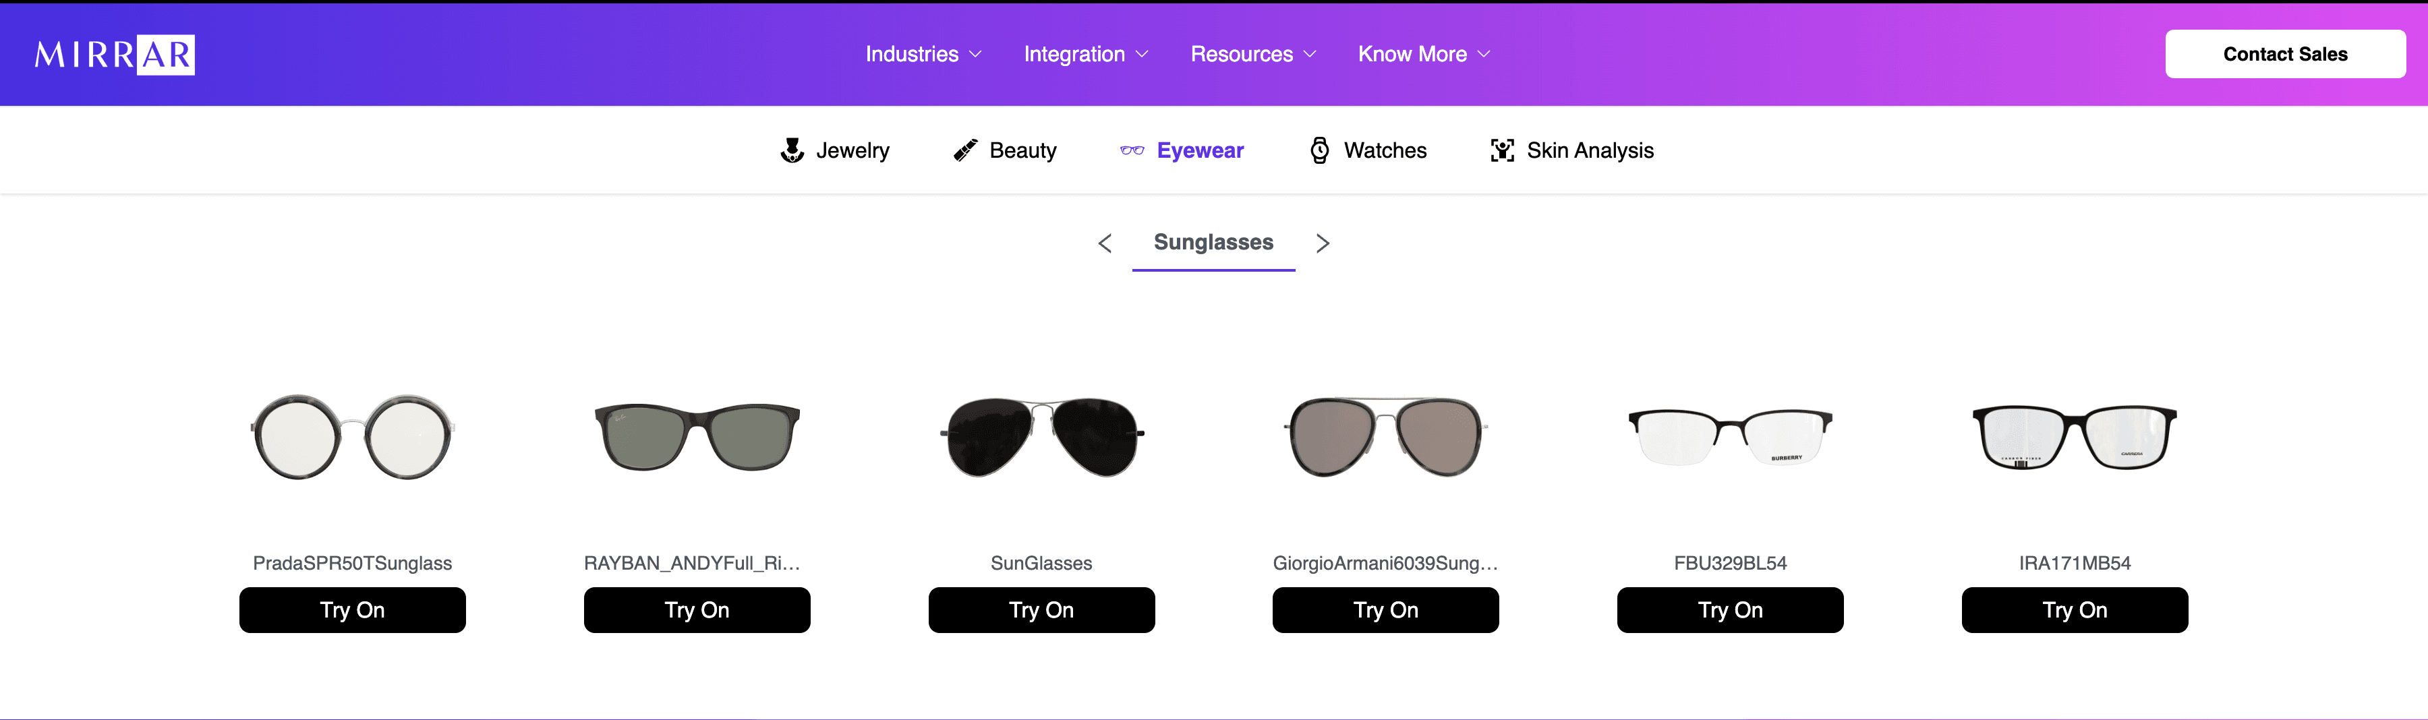Click the Watches watch icon
This screenshot has height=720, width=2428.
1320,151
